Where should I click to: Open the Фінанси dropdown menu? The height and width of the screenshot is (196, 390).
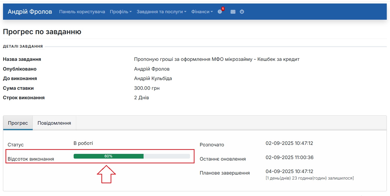tap(202, 11)
